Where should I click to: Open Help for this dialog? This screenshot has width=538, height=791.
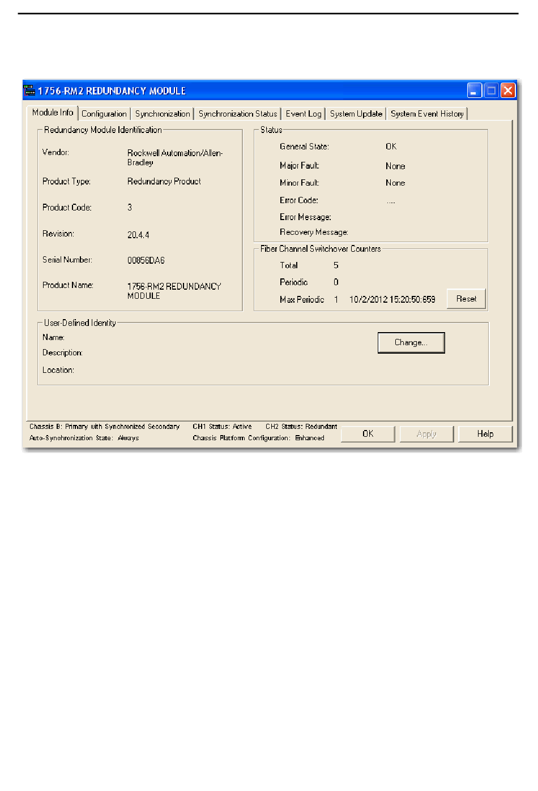tap(485, 434)
